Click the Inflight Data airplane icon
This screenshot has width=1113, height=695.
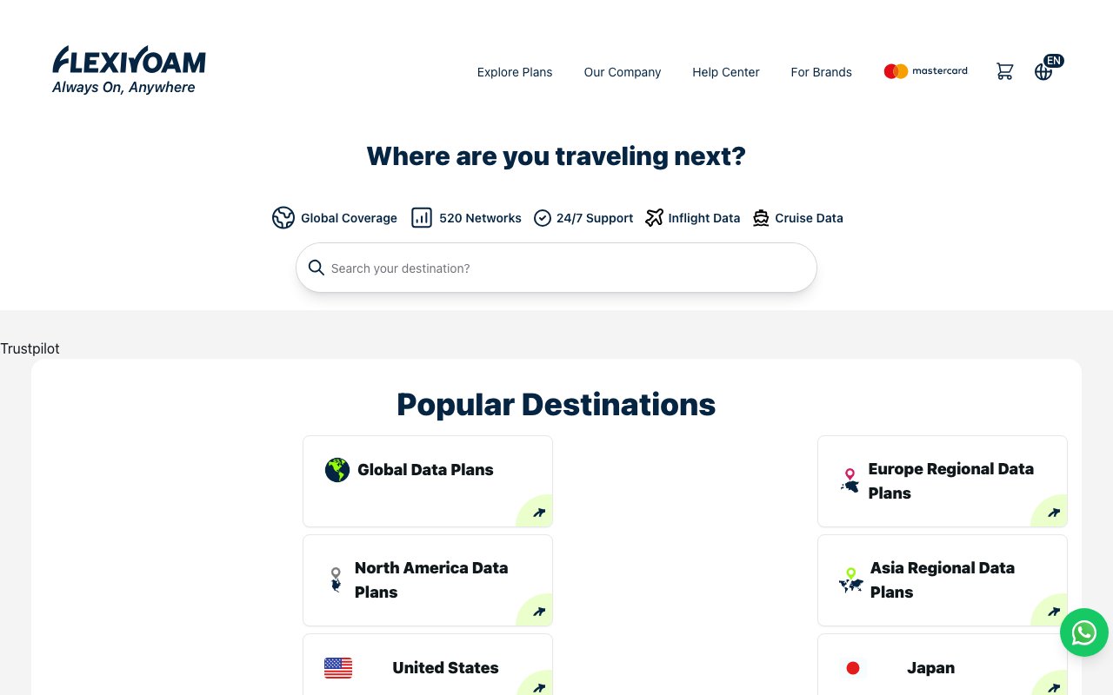pos(654,218)
